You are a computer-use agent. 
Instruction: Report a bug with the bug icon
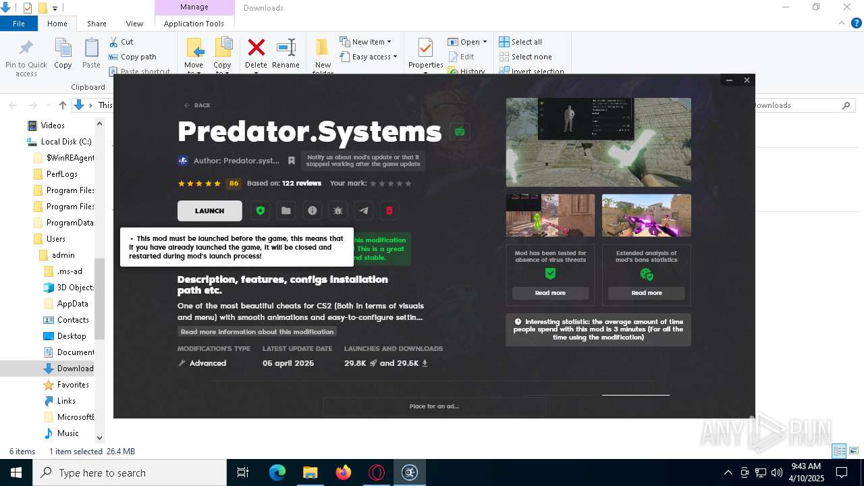(x=338, y=211)
